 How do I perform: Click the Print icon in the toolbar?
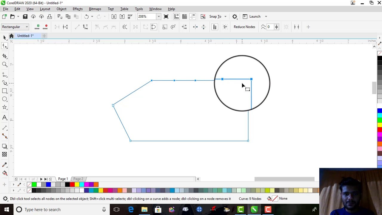pos(50,16)
